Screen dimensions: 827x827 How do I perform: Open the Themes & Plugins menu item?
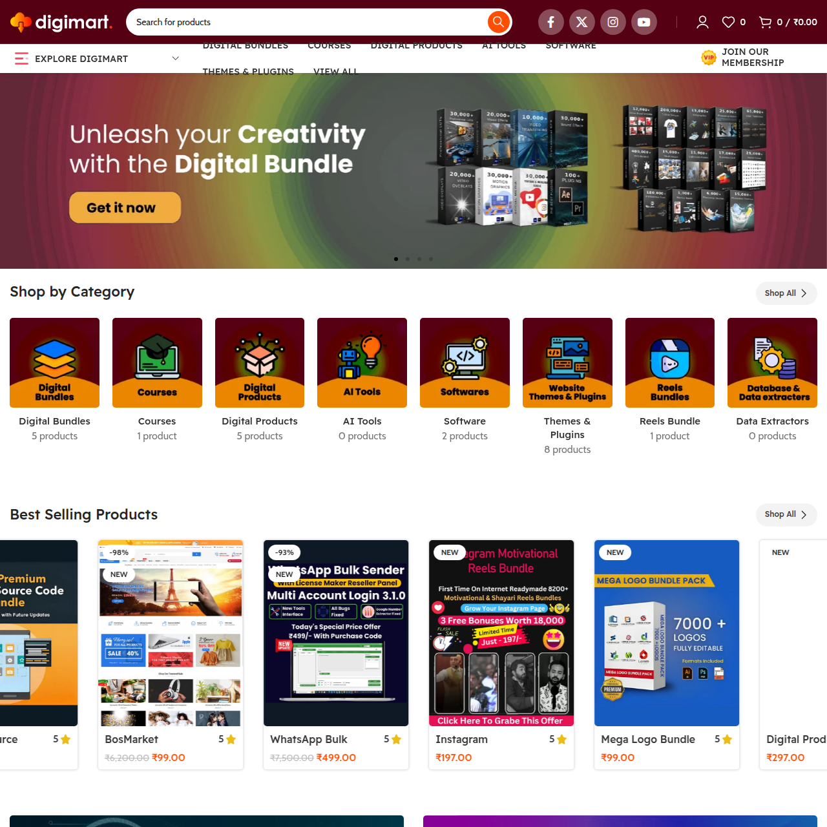248,71
